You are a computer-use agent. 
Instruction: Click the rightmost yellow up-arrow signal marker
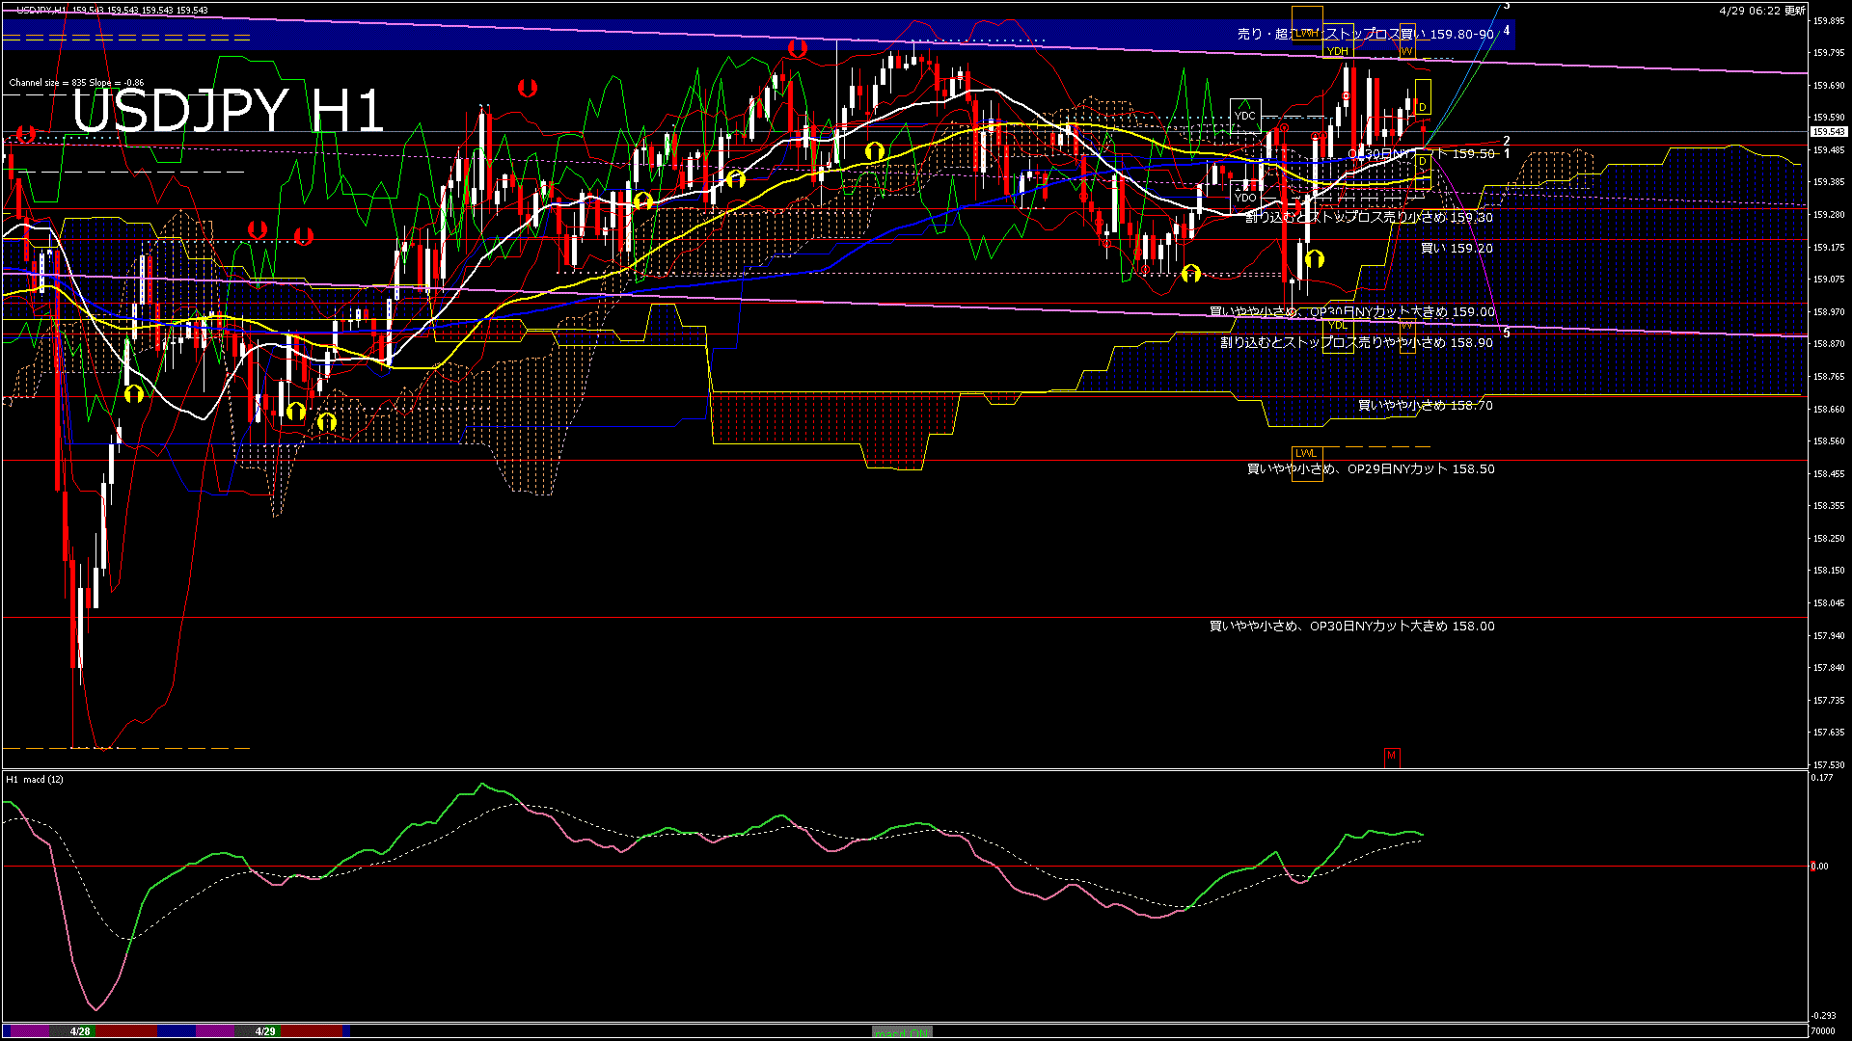pos(1314,258)
